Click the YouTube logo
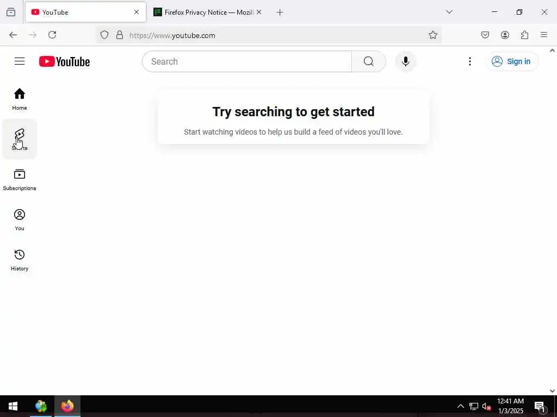This screenshot has width=557, height=417. (64, 61)
